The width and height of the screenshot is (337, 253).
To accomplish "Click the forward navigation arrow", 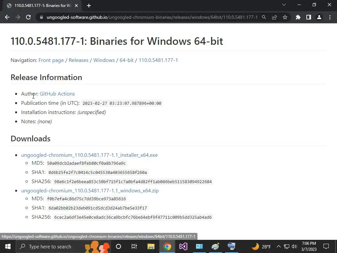I will point(18,17).
